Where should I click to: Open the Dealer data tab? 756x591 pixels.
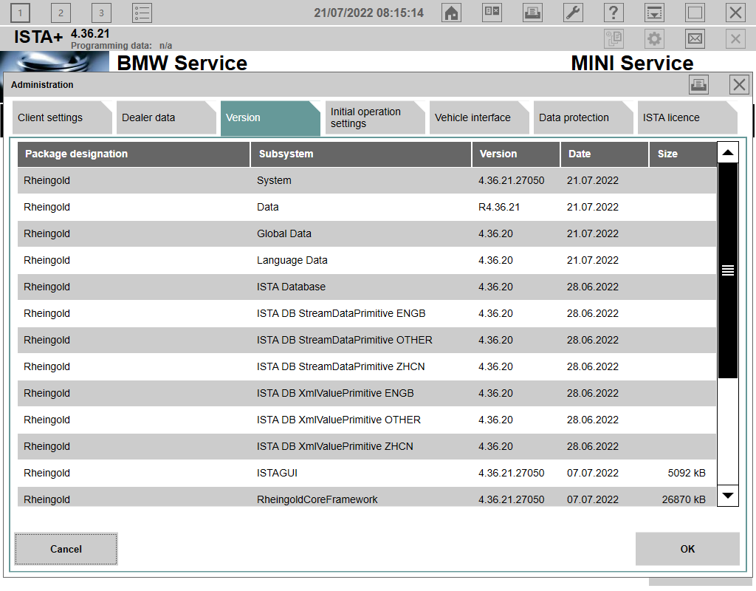coord(166,117)
